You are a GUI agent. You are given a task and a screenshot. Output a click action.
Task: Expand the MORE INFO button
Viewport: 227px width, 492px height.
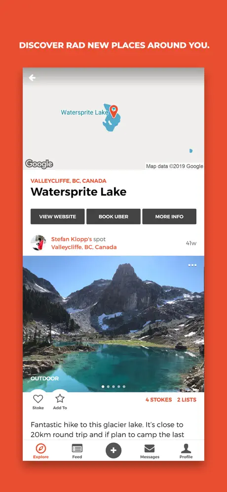pyautogui.click(x=169, y=216)
